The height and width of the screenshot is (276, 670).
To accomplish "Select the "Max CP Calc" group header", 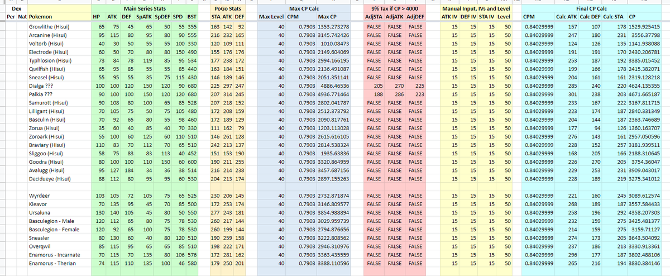I will 305,9.
